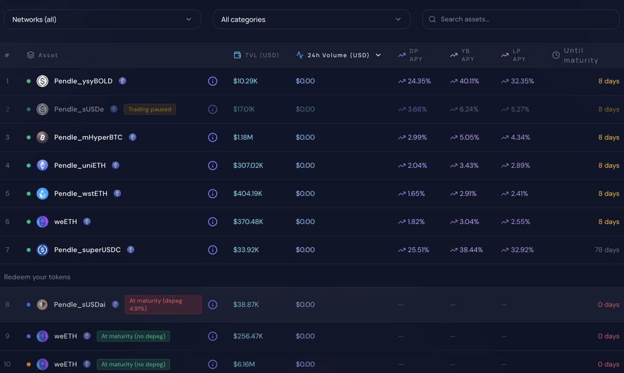Click the 24h Volume sort chevron

tap(378, 55)
